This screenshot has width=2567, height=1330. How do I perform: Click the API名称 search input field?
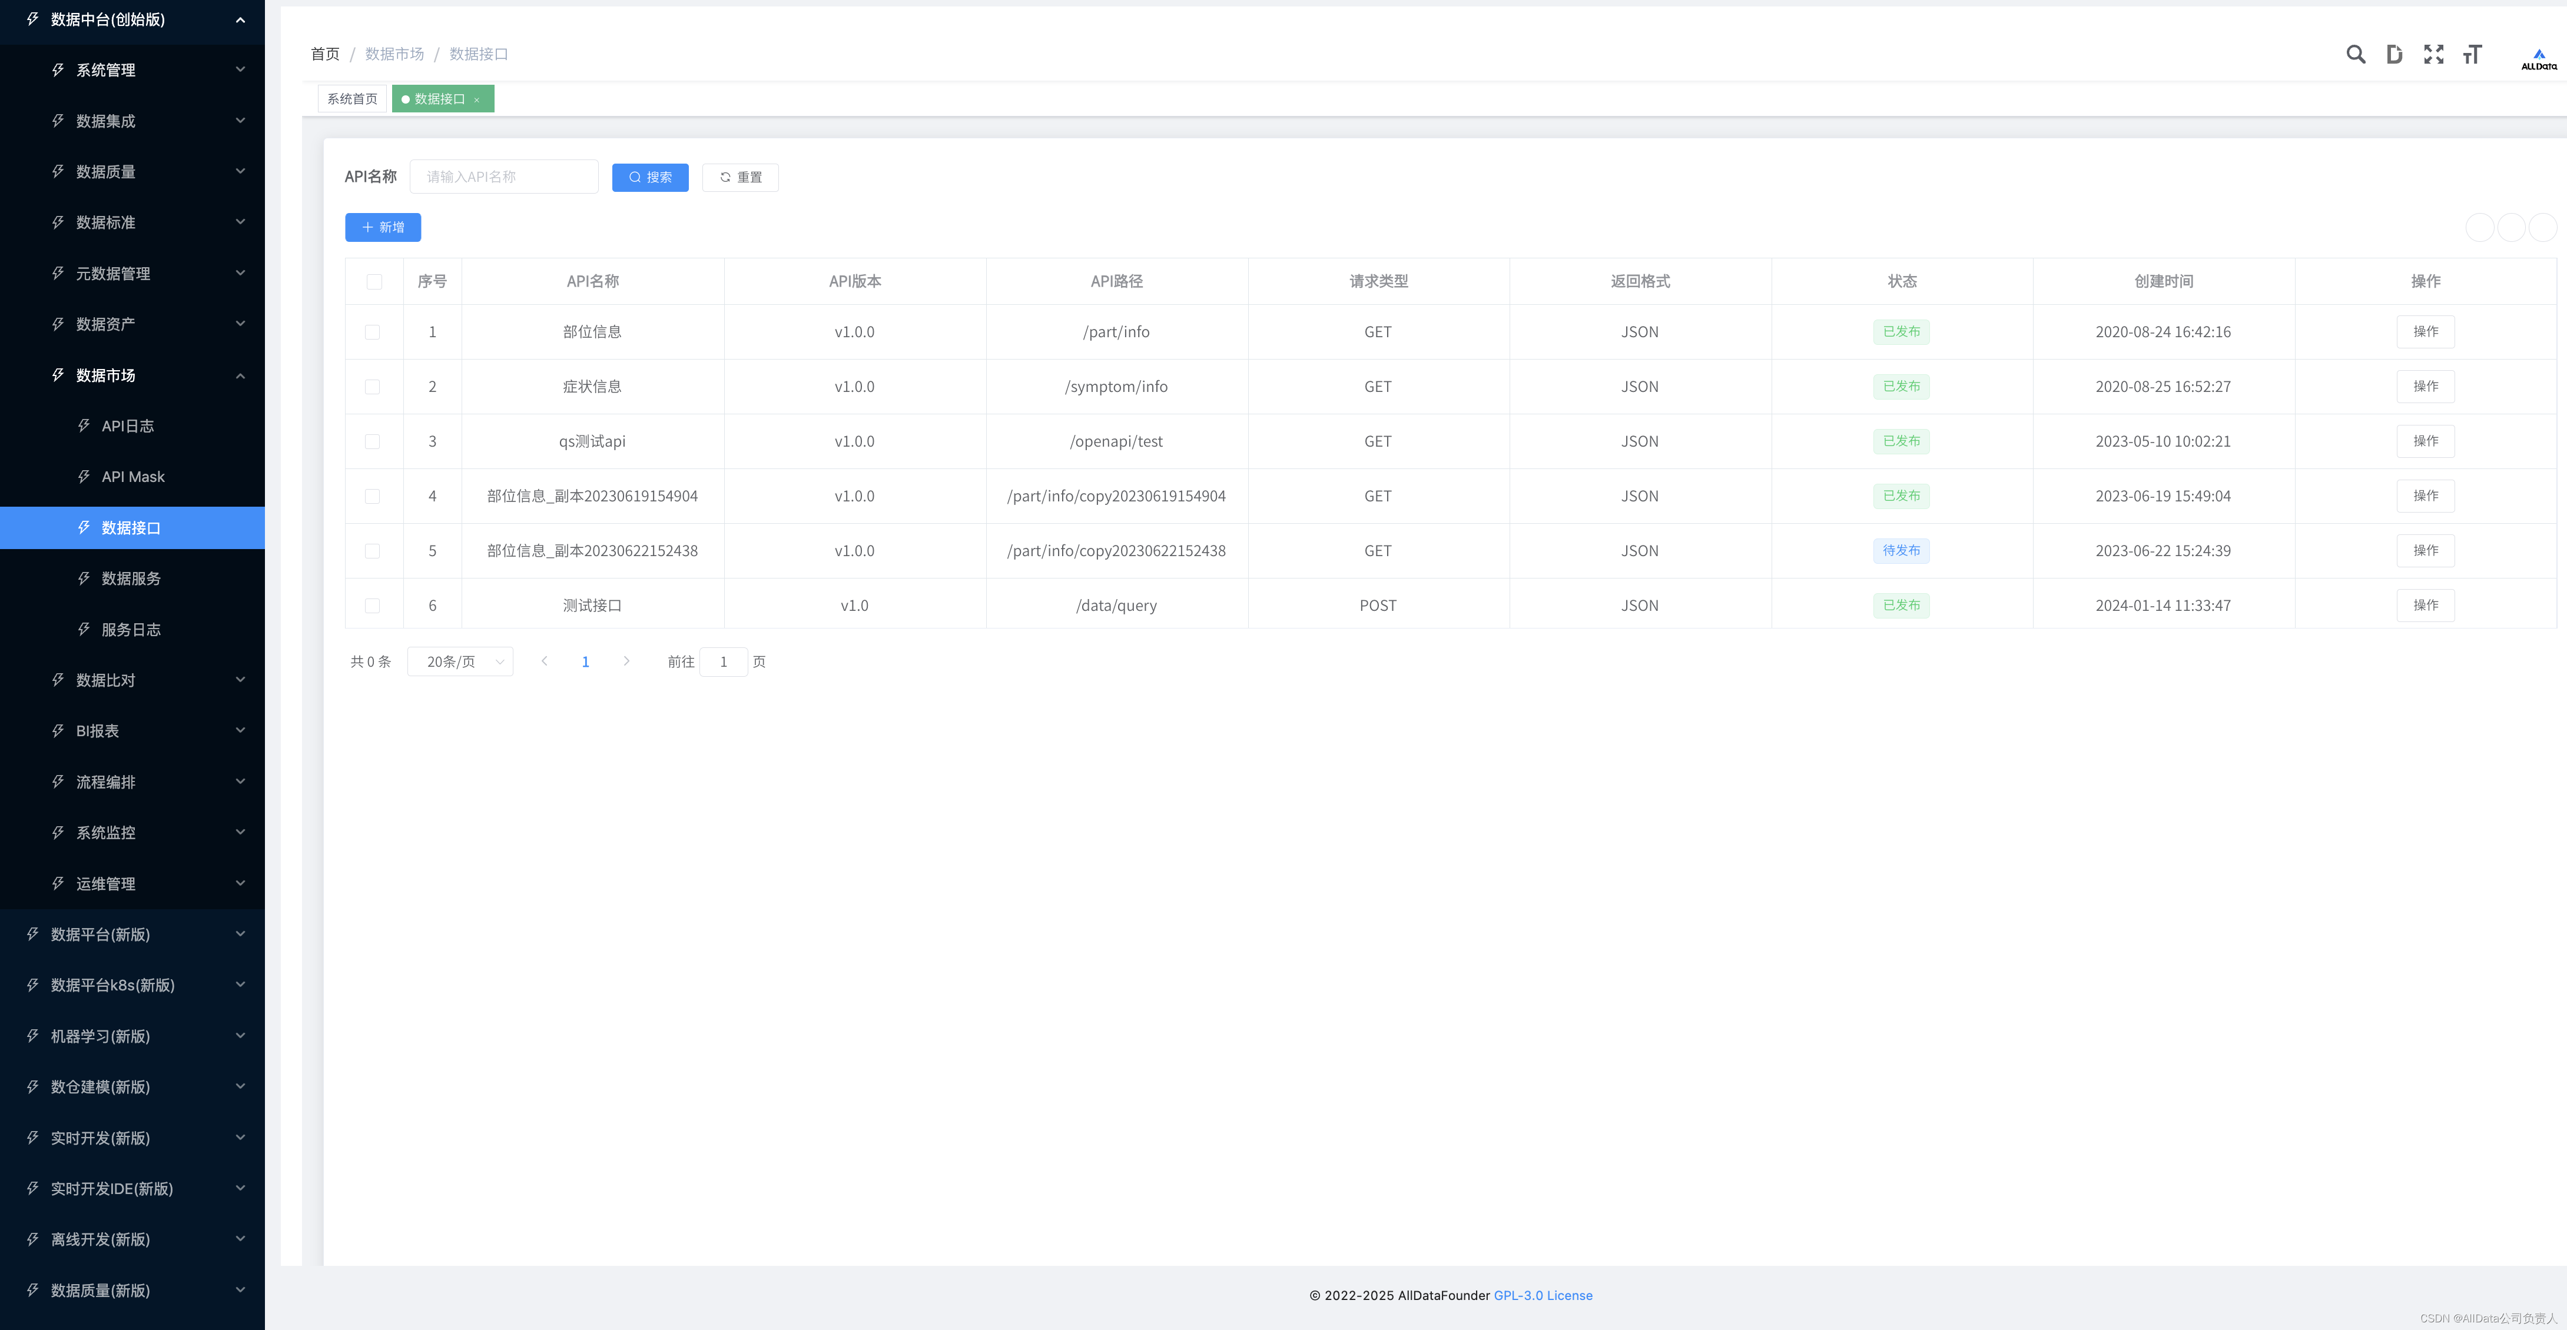point(504,177)
